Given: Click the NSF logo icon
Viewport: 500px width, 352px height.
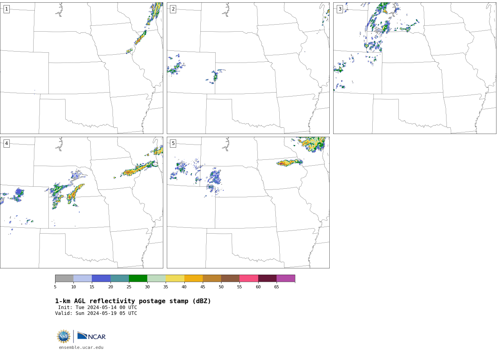Looking at the screenshot, I should pyautogui.click(x=64, y=336).
